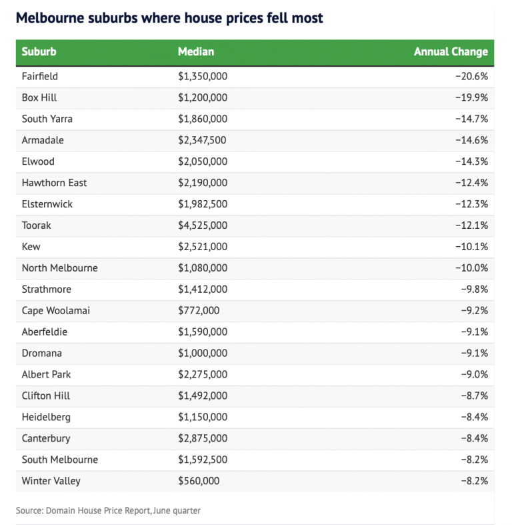This screenshot has height=525, width=512.
Task: Click the Box Hill suburb name
Action: pyautogui.click(x=39, y=97)
